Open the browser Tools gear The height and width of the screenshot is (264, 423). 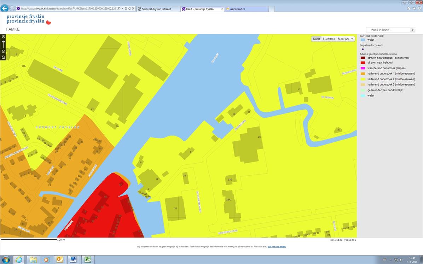(x=419, y=8)
